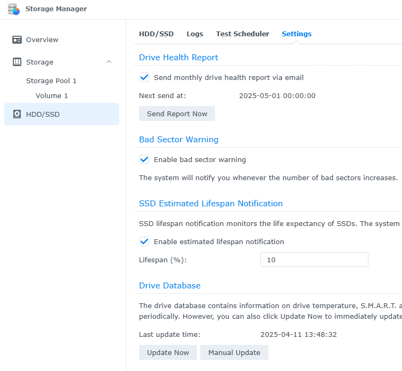Click the Update Now button

click(x=168, y=352)
